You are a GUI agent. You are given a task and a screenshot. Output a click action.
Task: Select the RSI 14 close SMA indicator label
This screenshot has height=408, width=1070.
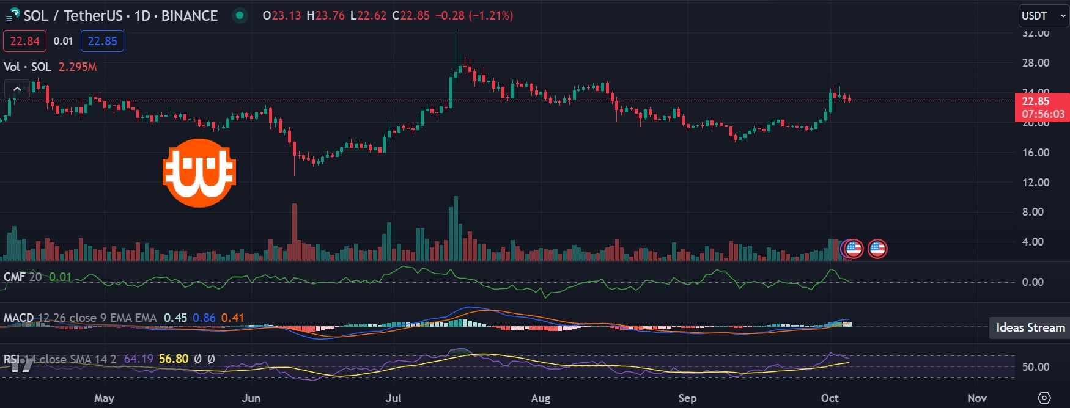pyautogui.click(x=60, y=359)
